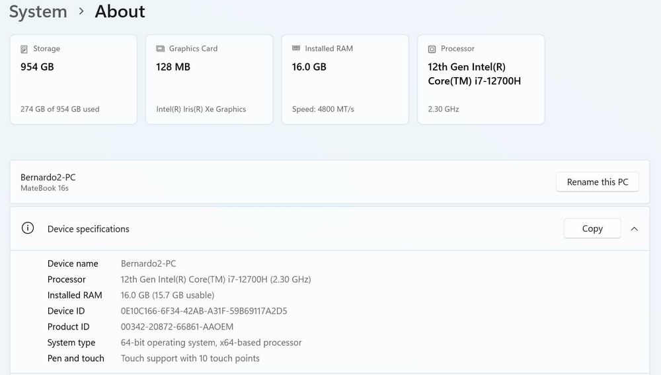The width and height of the screenshot is (661, 375).
Task: Click the Device specifications header label
Action: coord(89,229)
